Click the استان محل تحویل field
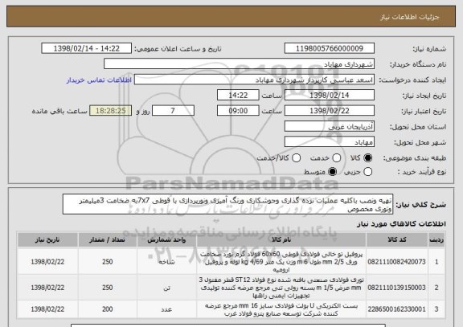This screenshot has height=327, width=463. 330,127
